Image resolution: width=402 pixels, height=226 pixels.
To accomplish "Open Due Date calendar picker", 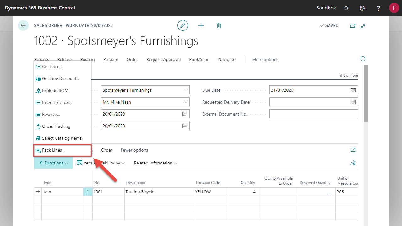I will click(x=353, y=90).
